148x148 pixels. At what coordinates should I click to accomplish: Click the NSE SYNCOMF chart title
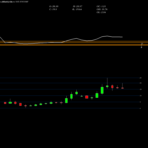22,2
